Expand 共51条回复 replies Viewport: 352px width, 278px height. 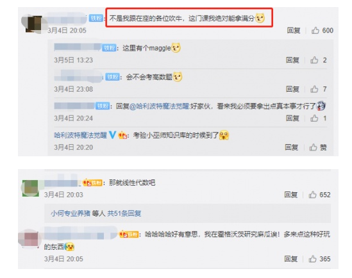tap(124, 213)
